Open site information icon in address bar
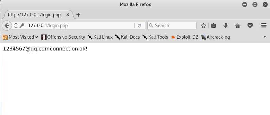Image resolution: width=270 pixels, height=115 pixels. pyautogui.click(x=16, y=26)
